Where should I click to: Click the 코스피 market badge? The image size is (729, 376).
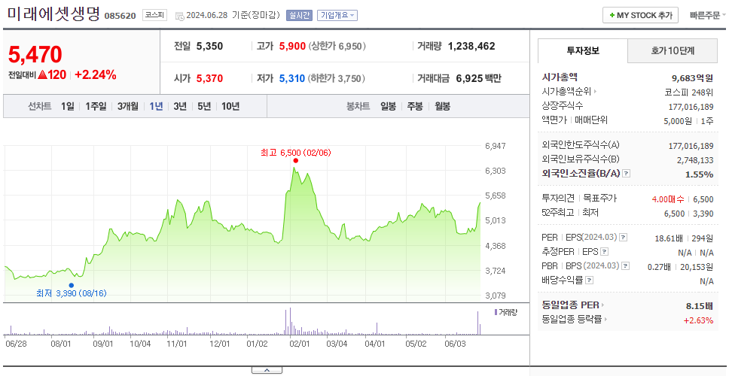(x=154, y=15)
